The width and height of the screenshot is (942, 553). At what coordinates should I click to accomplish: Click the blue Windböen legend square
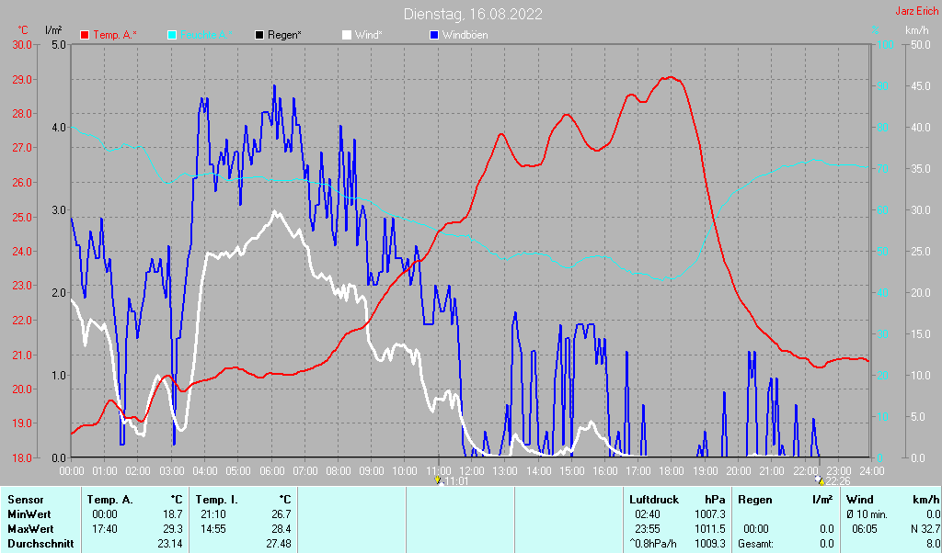coord(435,35)
